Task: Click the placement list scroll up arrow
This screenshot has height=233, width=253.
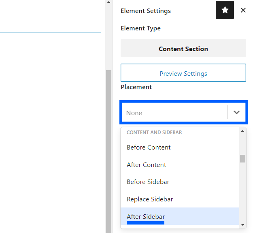Action: pos(242,131)
